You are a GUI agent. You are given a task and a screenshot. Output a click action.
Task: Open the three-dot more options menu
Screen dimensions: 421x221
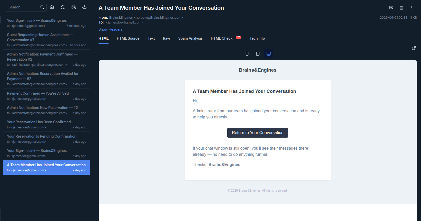(412, 8)
